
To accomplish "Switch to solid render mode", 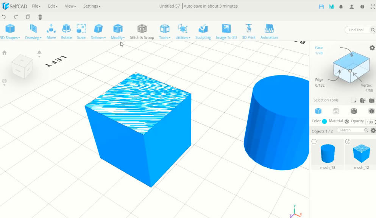I will tap(318, 111).
